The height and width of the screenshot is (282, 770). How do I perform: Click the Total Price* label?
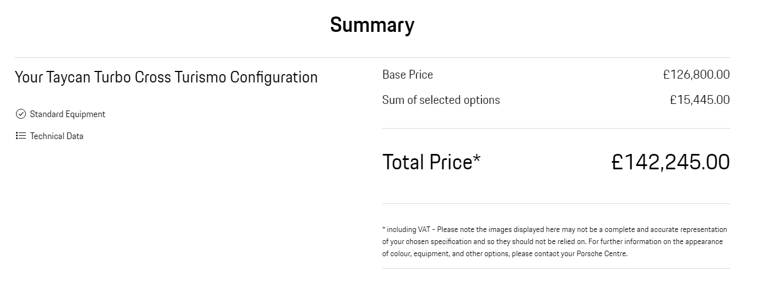tap(432, 162)
